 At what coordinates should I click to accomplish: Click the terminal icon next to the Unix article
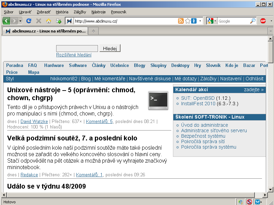coord(158,100)
